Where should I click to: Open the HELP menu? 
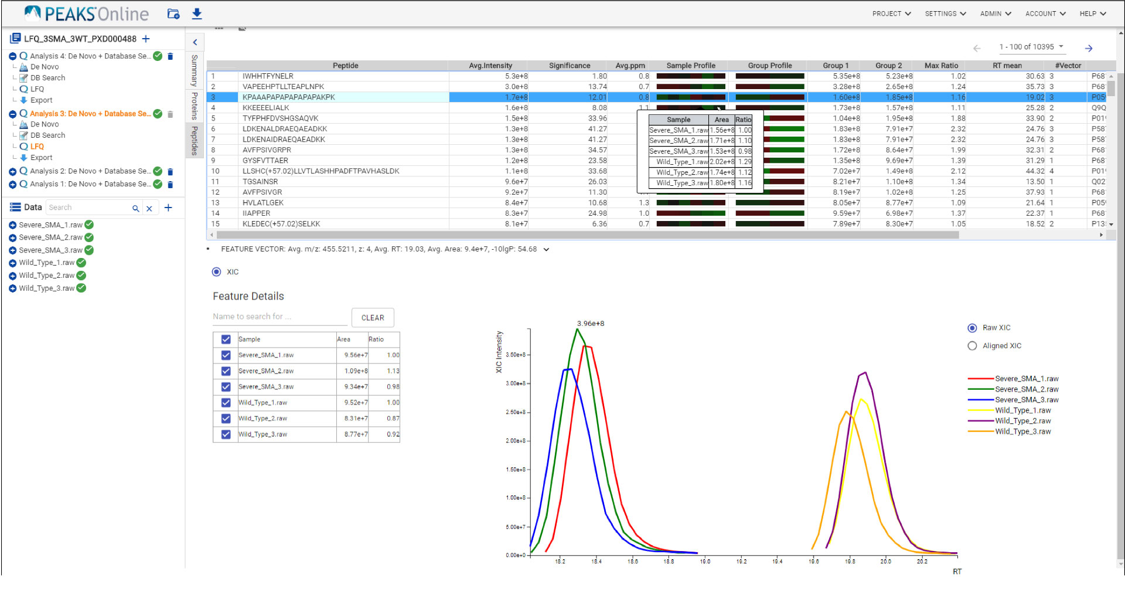coord(1093,13)
